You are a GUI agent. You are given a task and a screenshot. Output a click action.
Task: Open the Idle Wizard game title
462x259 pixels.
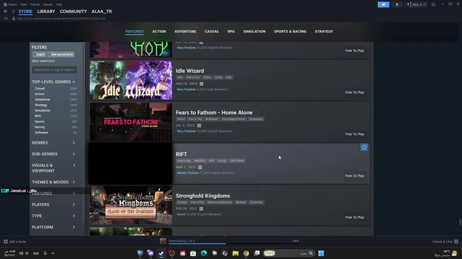click(x=190, y=71)
